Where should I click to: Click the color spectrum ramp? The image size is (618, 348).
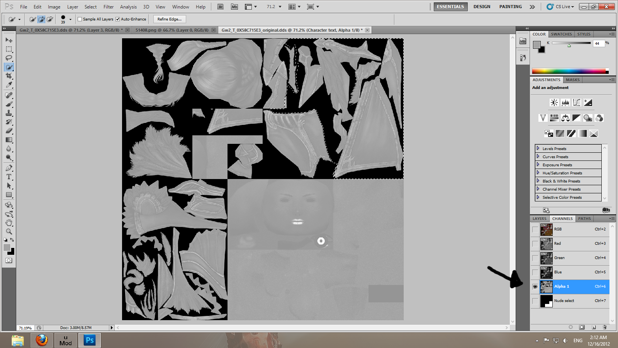point(568,71)
